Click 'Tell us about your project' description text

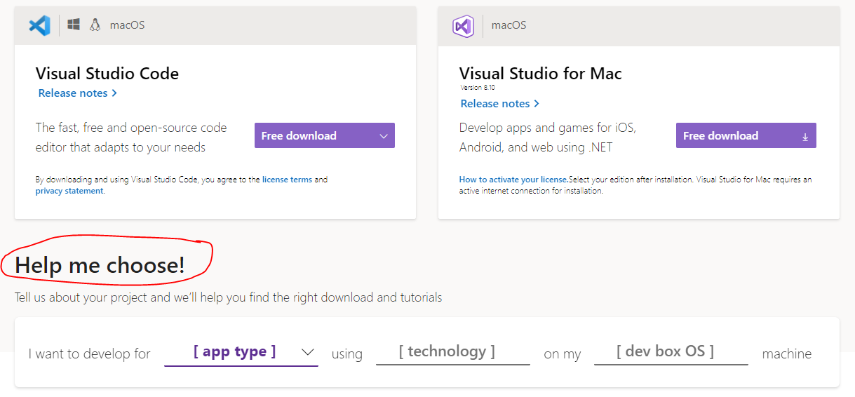coord(229,297)
